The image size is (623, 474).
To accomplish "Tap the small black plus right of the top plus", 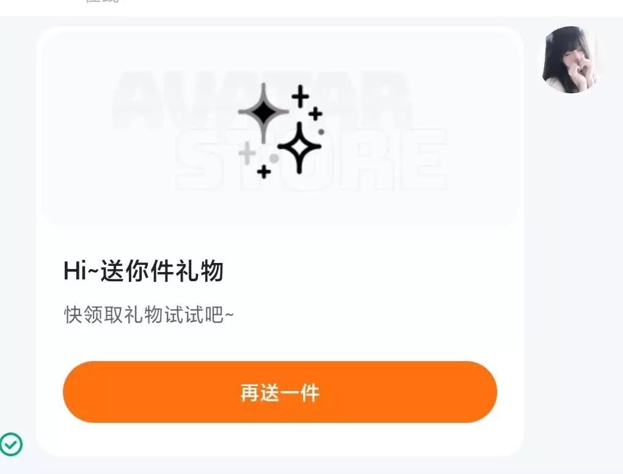I will coord(316,114).
